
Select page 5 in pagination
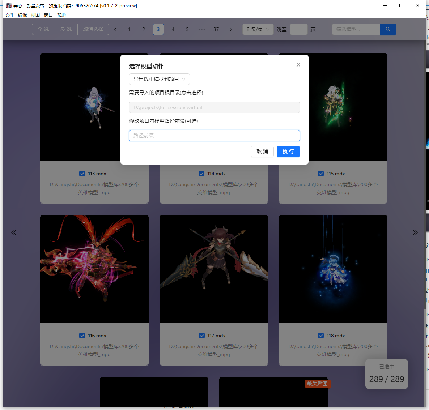click(187, 29)
